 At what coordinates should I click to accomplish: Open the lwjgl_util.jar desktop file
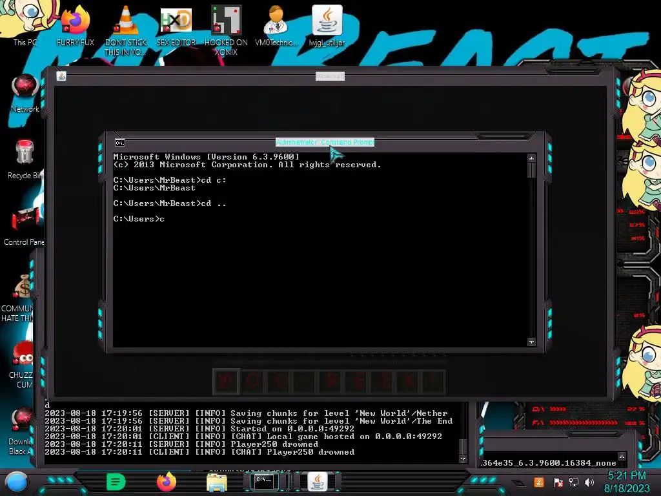[327, 25]
